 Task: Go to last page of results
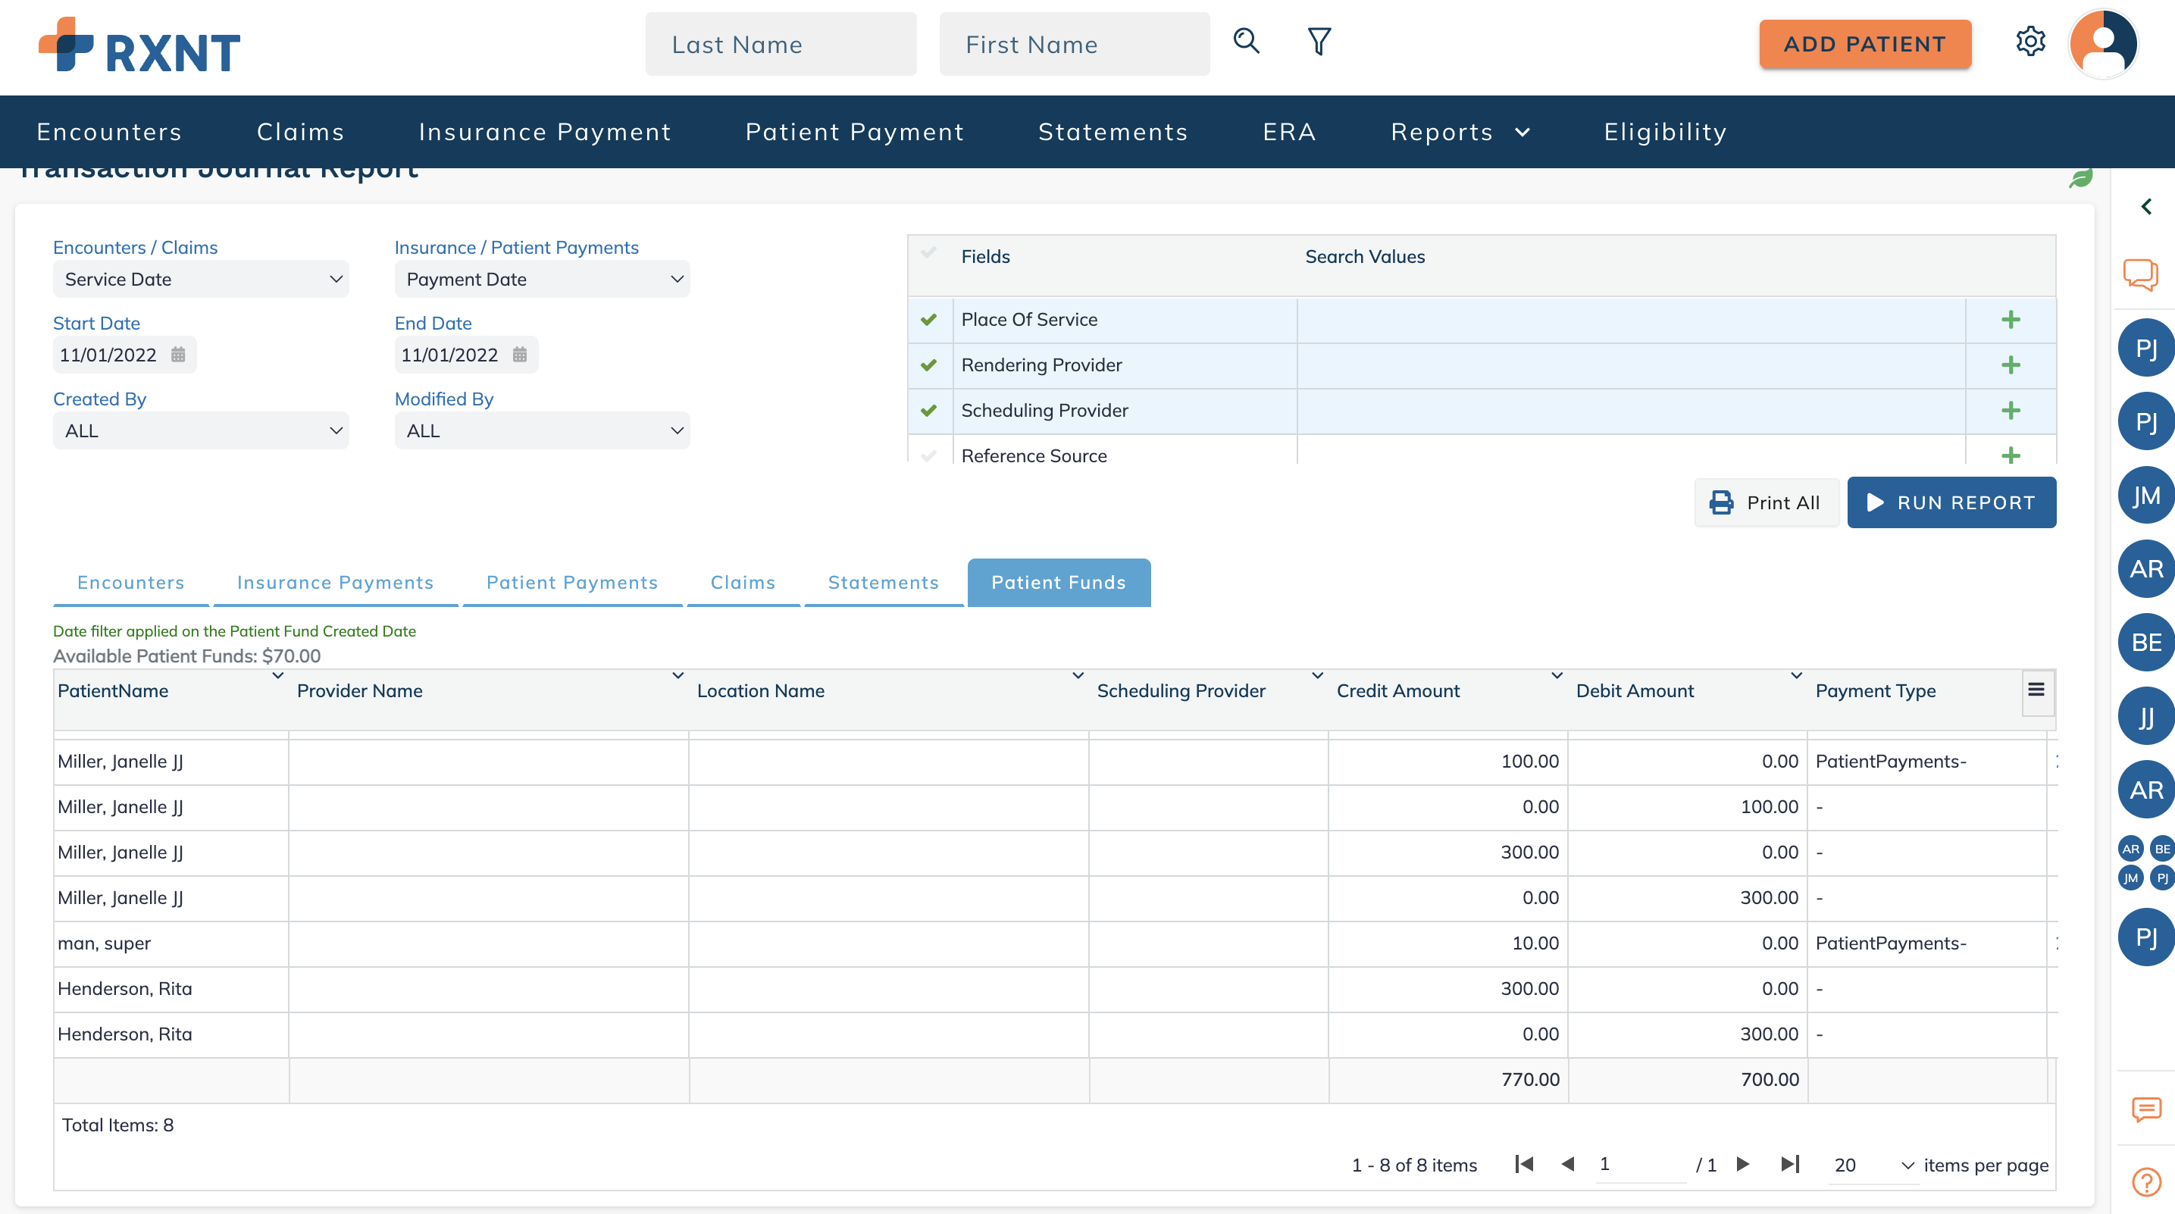(x=1789, y=1164)
